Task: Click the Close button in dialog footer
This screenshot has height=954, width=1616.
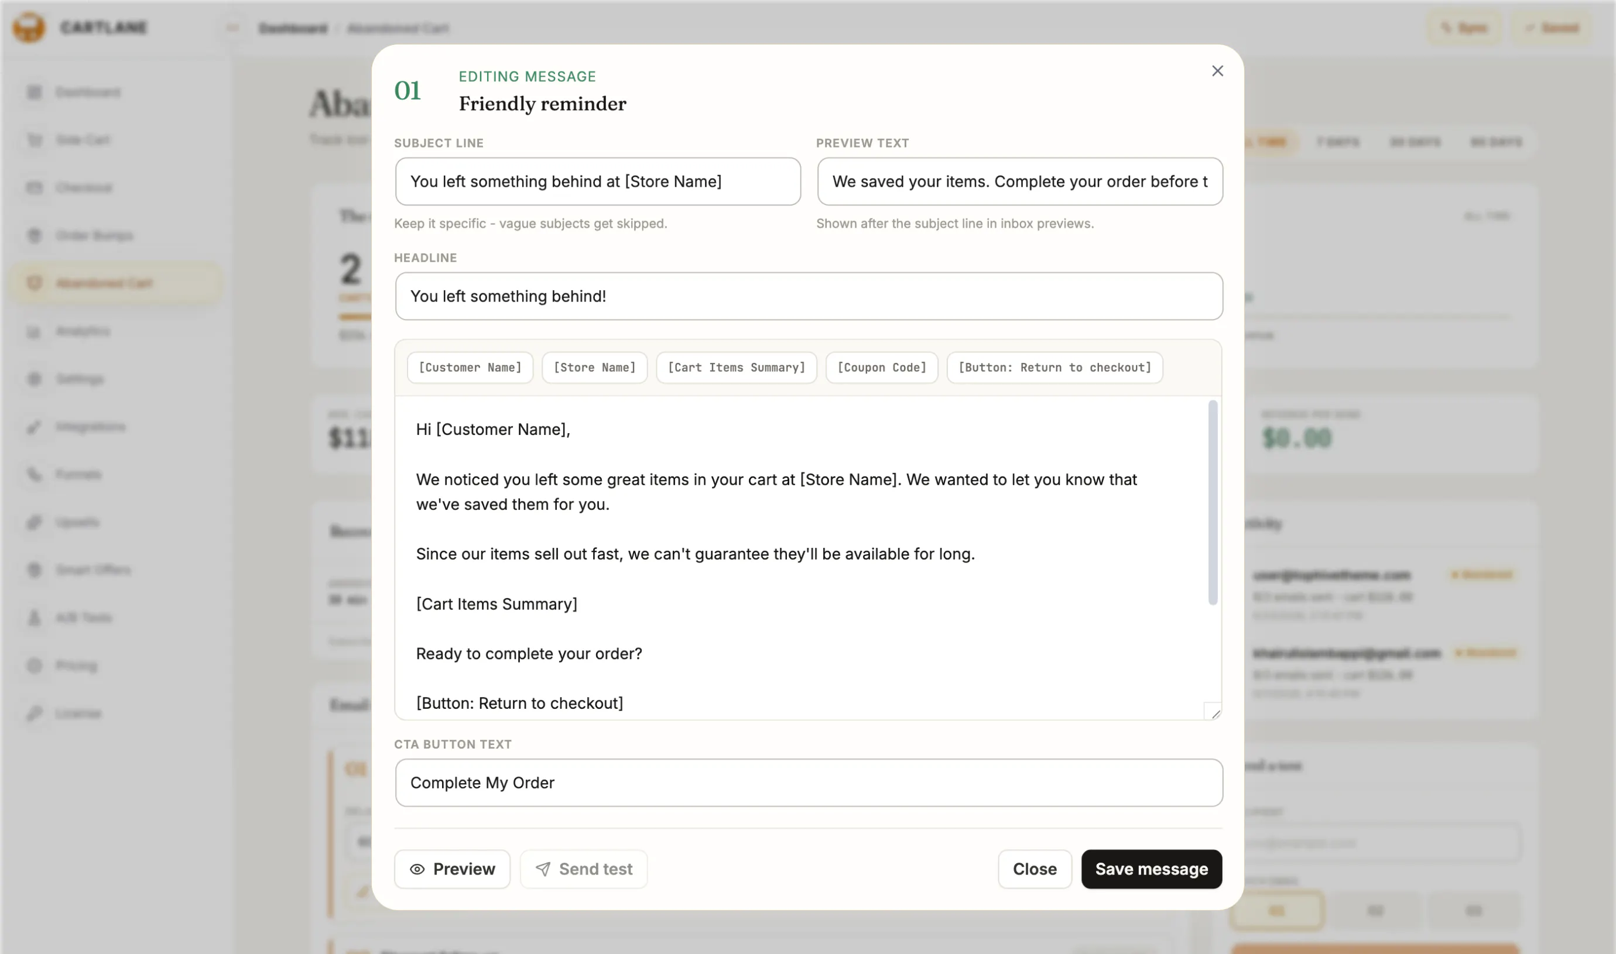Action: click(x=1034, y=869)
